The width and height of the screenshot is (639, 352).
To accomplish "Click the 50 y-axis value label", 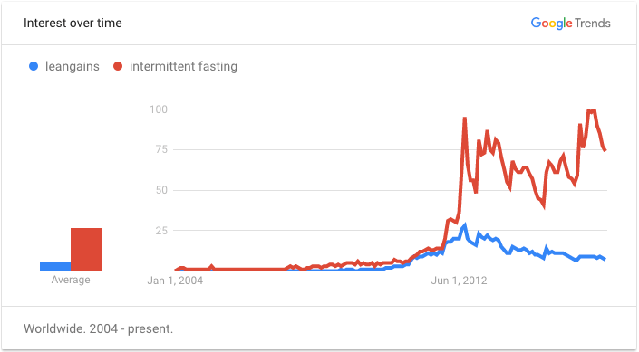I will point(161,190).
